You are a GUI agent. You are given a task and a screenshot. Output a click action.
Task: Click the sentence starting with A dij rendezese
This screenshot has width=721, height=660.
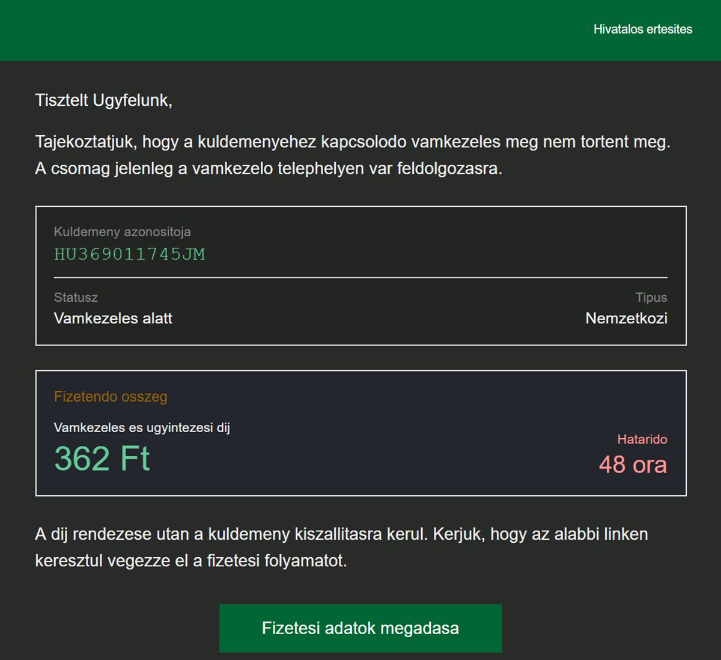(341, 534)
